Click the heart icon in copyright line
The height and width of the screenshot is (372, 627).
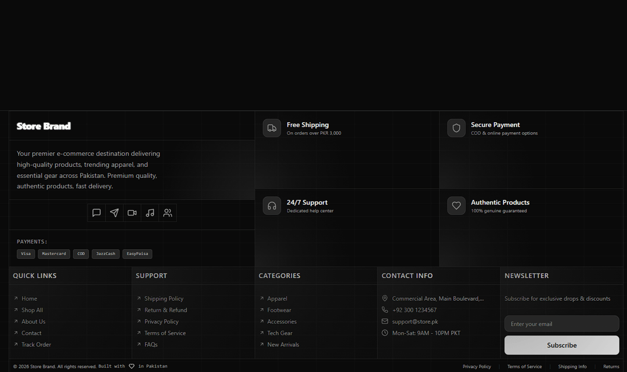pos(132,366)
